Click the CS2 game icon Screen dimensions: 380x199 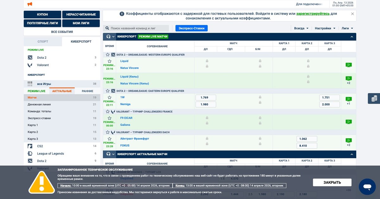tap(30, 146)
